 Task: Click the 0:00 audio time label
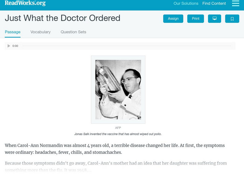[x=15, y=46]
